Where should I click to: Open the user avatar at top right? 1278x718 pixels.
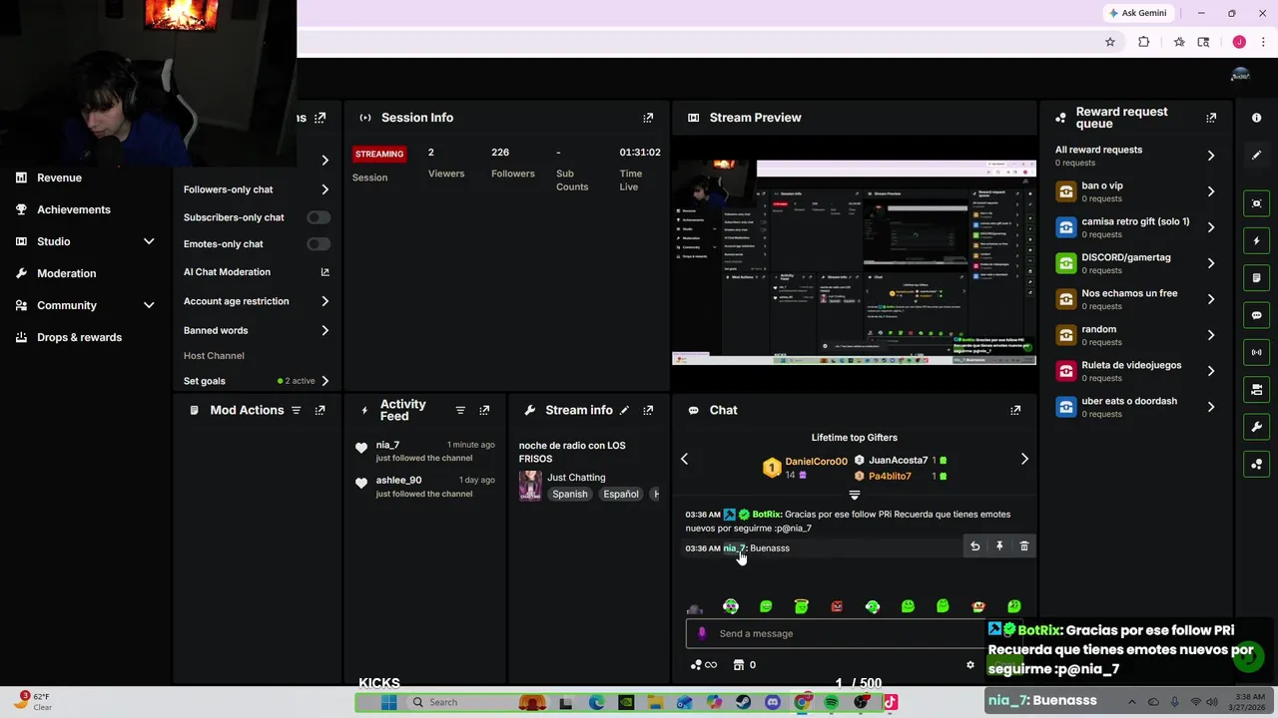tap(1240, 75)
